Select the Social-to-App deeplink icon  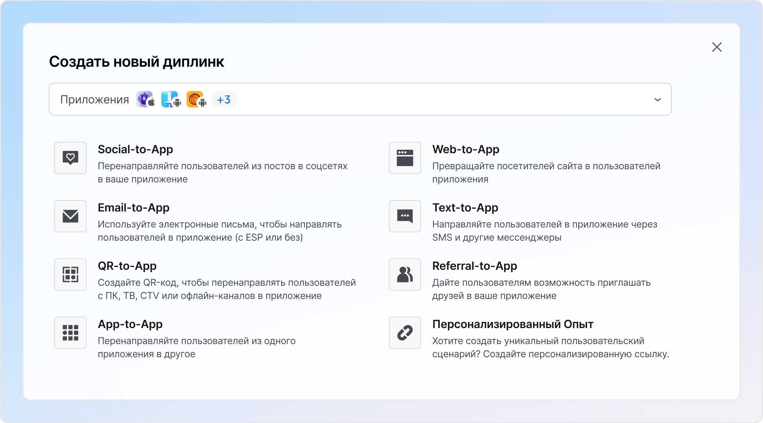[70, 158]
